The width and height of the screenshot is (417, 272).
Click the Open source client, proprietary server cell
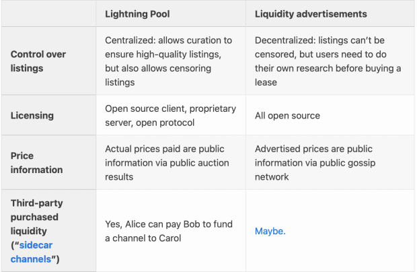pos(170,116)
